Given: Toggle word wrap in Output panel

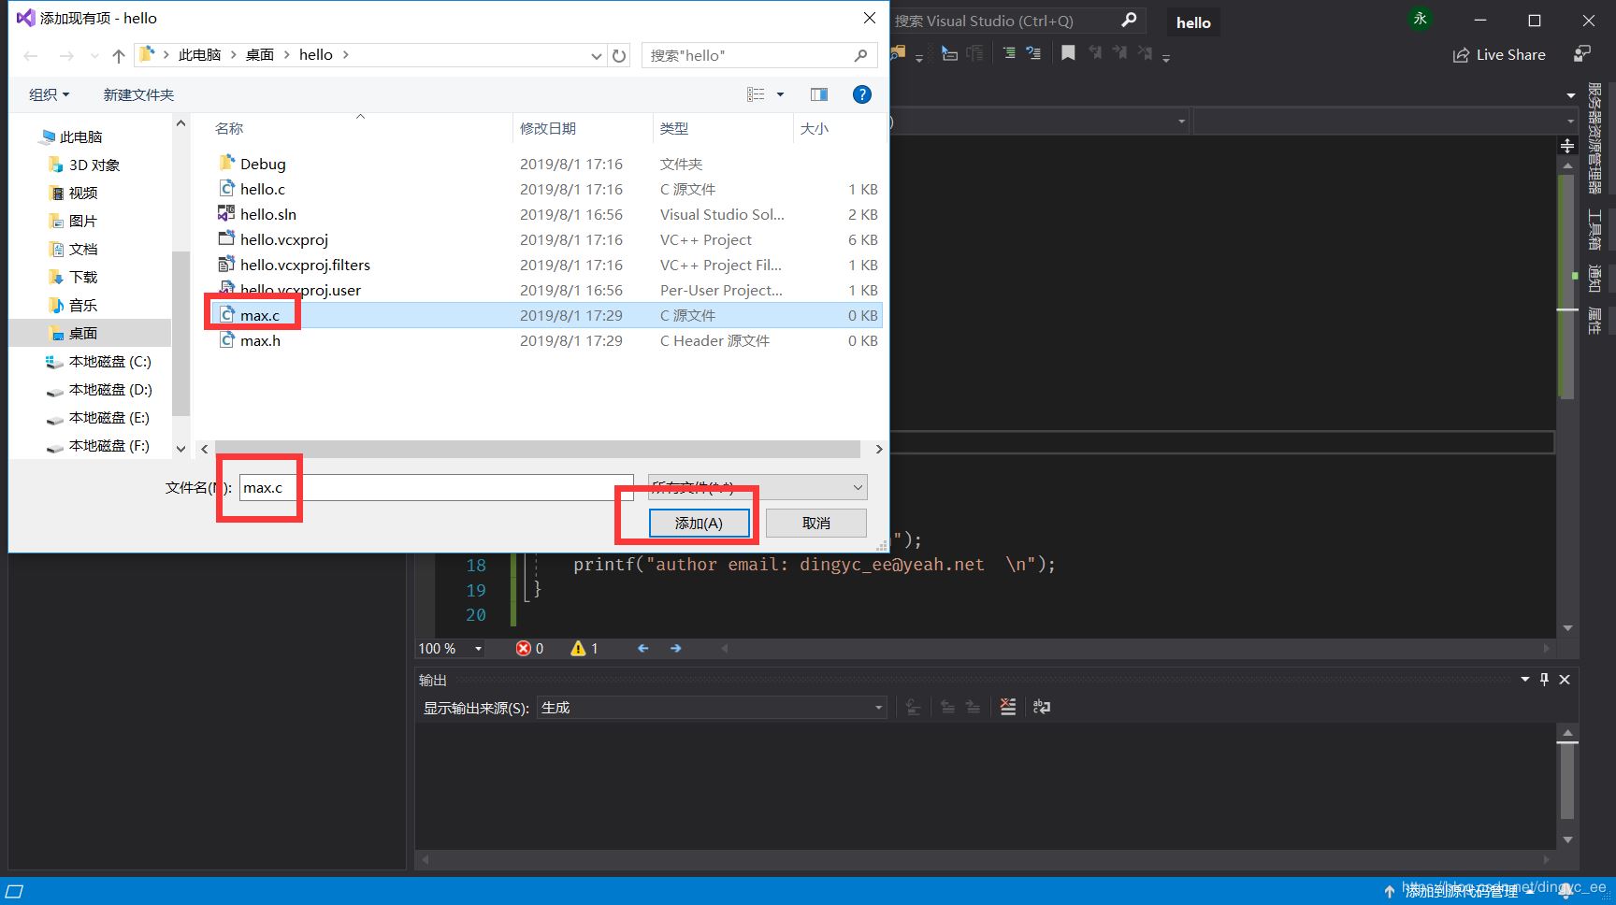Looking at the screenshot, I should (1041, 707).
